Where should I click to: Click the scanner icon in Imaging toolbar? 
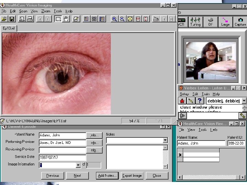pos(22,19)
